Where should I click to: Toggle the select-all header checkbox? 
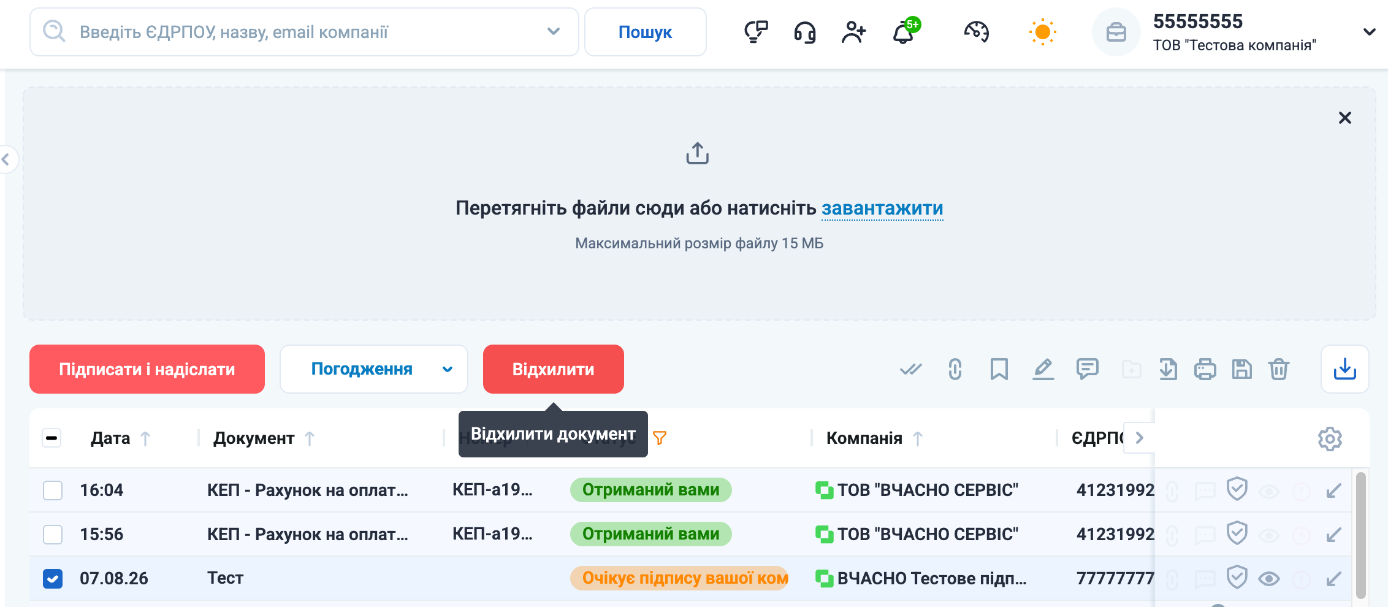point(51,438)
